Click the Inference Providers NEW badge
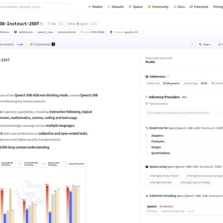Image resolution: width=223 pixels, height=223 pixels. click(x=184, y=97)
